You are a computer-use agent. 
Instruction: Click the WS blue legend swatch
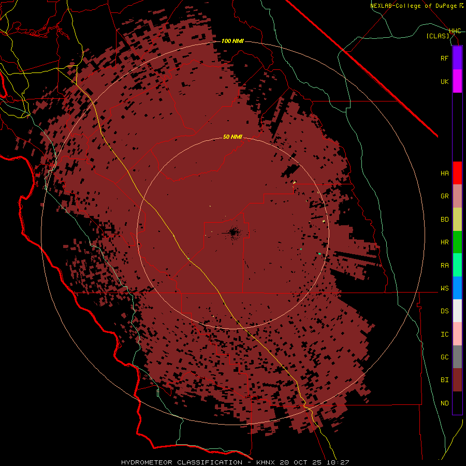click(x=457, y=288)
